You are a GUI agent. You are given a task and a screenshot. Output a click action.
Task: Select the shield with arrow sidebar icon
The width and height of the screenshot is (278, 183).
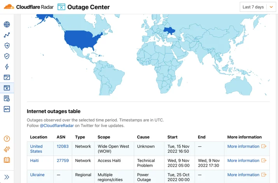tap(7, 46)
